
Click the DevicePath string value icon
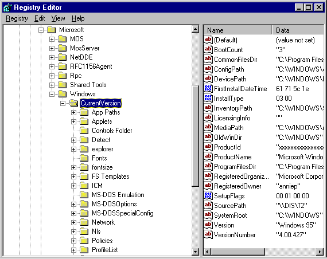(x=208, y=79)
